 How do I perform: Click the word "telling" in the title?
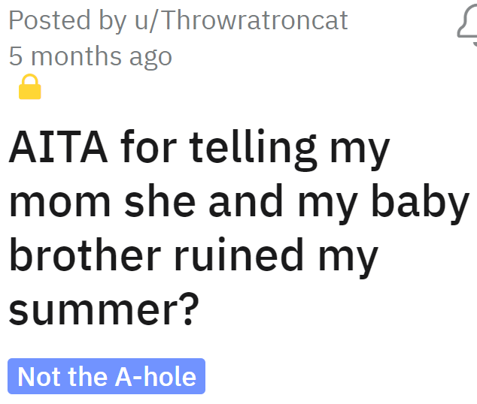[254, 148]
